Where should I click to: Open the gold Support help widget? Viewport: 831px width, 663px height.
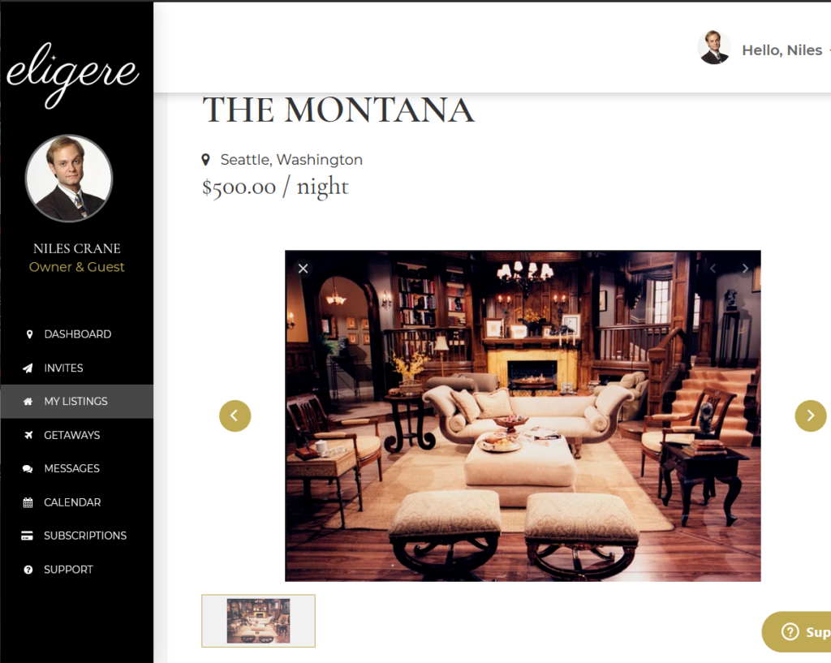click(x=797, y=631)
